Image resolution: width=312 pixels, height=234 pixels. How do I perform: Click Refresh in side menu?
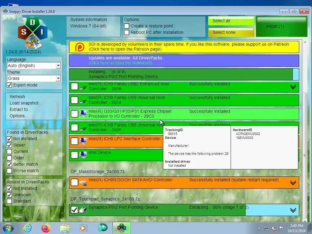click(17, 97)
